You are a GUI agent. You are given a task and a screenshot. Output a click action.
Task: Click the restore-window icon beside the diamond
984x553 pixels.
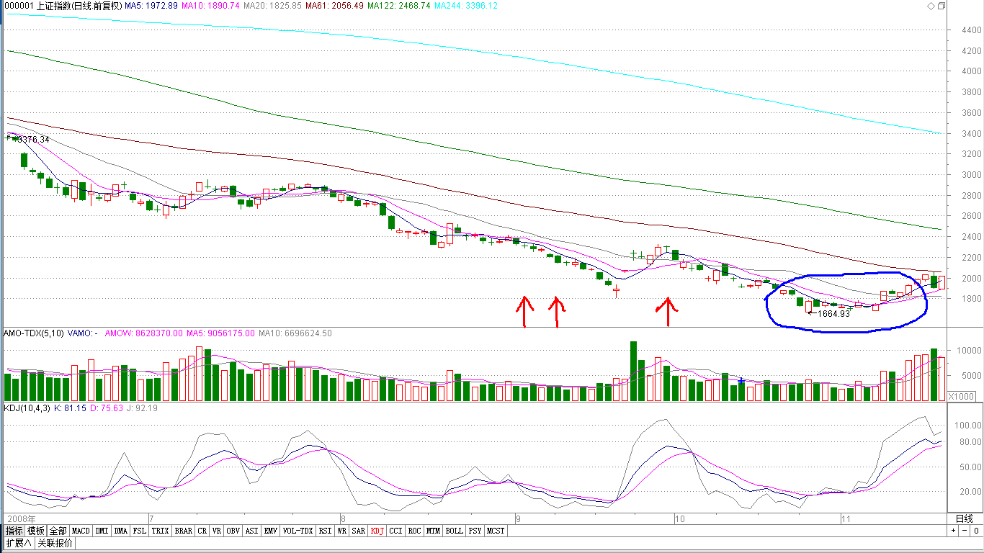tap(941, 6)
